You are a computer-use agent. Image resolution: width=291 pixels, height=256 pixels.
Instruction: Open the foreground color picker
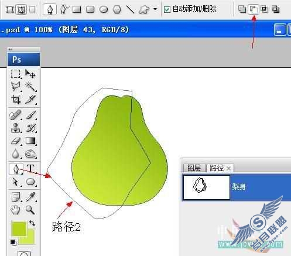click(19, 228)
